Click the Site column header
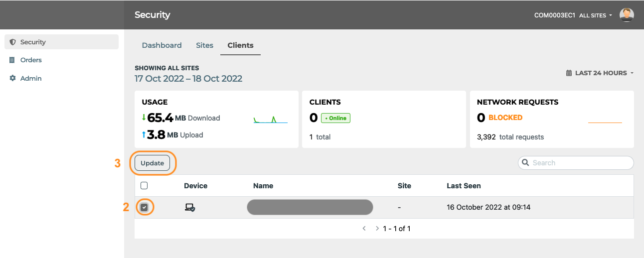Viewport: 644px width, 258px height. click(404, 186)
